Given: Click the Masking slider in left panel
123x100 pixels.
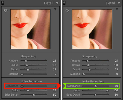Looking at the screenshot, I should point(34,74).
